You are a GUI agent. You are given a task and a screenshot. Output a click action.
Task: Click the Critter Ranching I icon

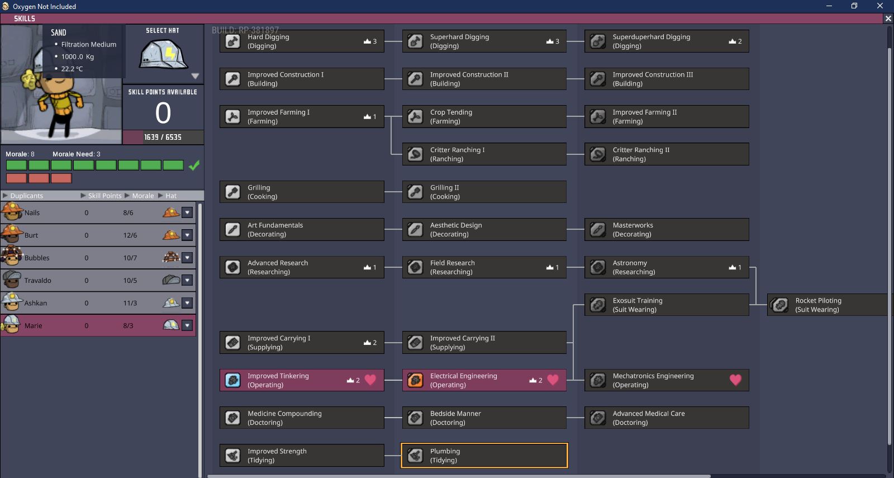415,154
